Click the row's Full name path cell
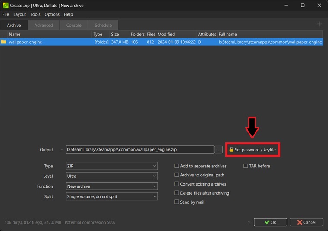This screenshot has width=328, height=231. pos(270,42)
